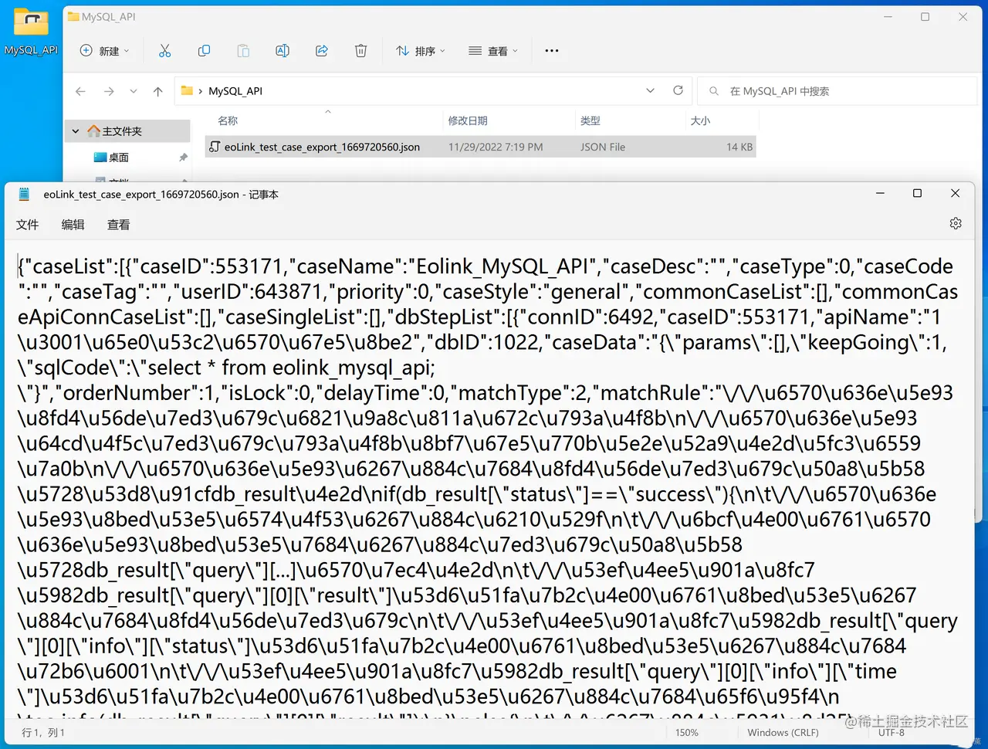The image size is (988, 749).
Task: Click the pin icon beside 桌面
Action: (183, 158)
